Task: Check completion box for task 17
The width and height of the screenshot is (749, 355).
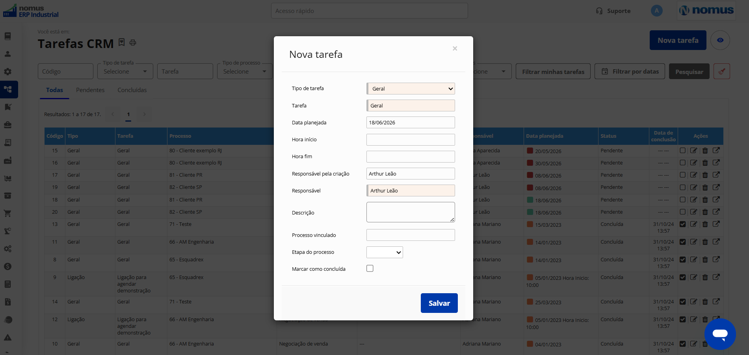Action: tap(683, 175)
